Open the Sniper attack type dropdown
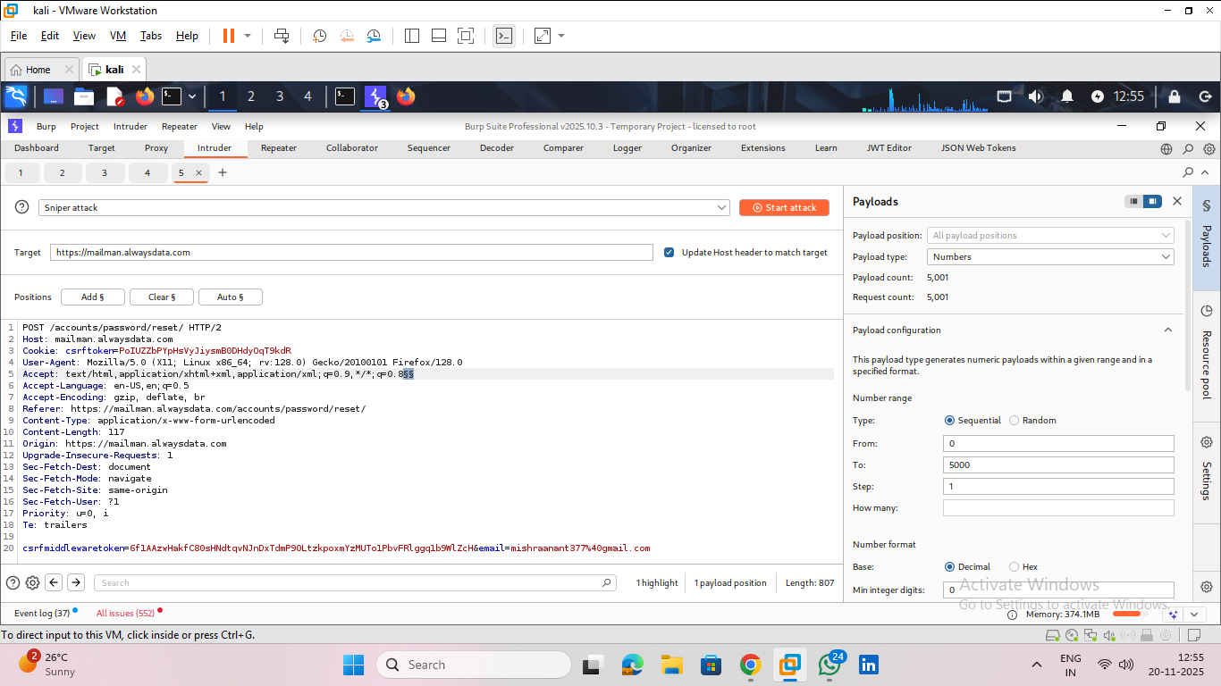1221x686 pixels. click(x=385, y=207)
